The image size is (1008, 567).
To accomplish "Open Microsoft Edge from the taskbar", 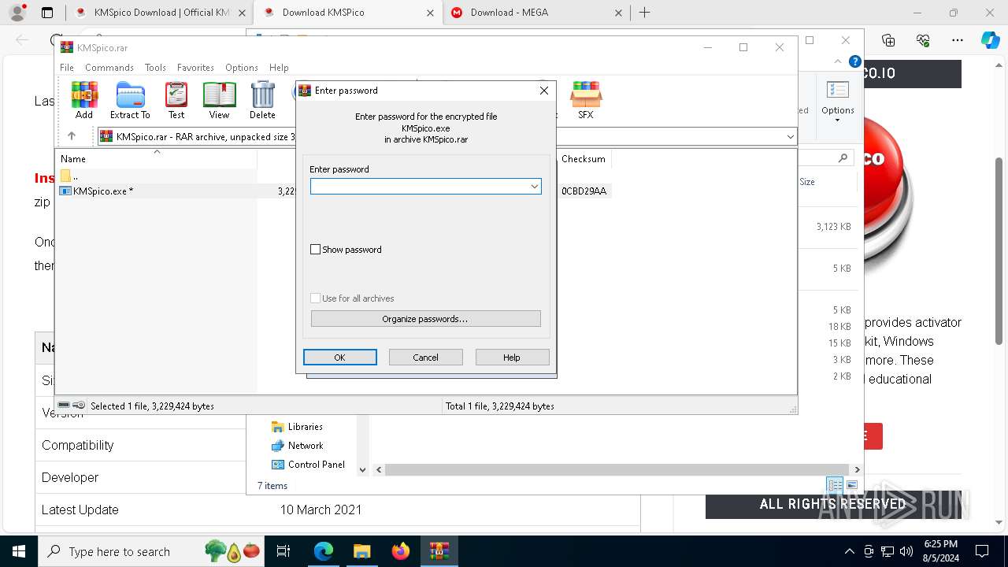I will pos(324,551).
